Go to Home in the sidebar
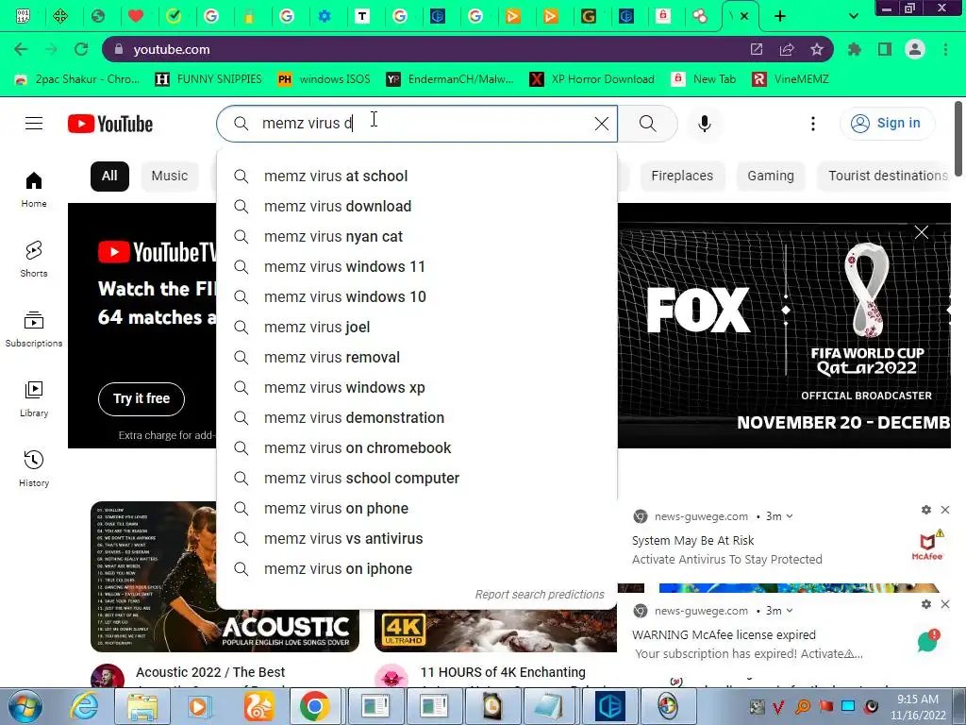Screen dimensions: 966x725 (34, 189)
